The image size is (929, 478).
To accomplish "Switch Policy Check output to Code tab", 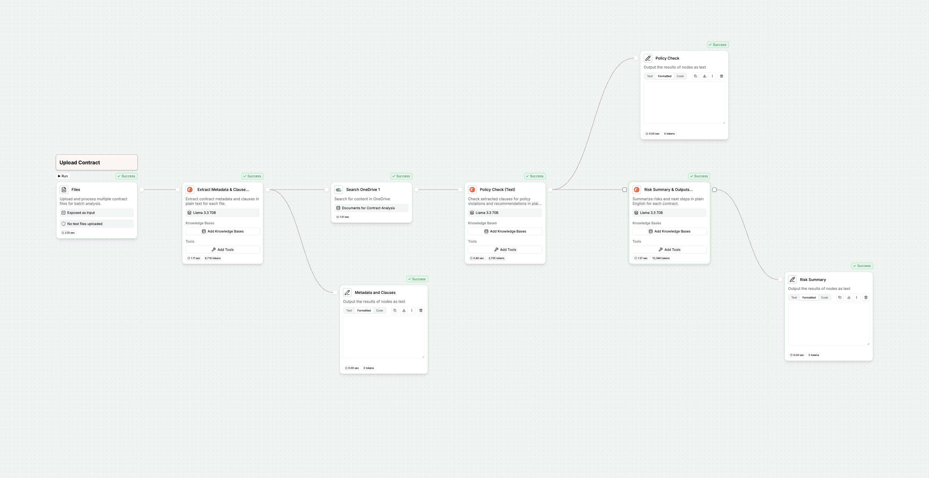I will tap(680, 76).
